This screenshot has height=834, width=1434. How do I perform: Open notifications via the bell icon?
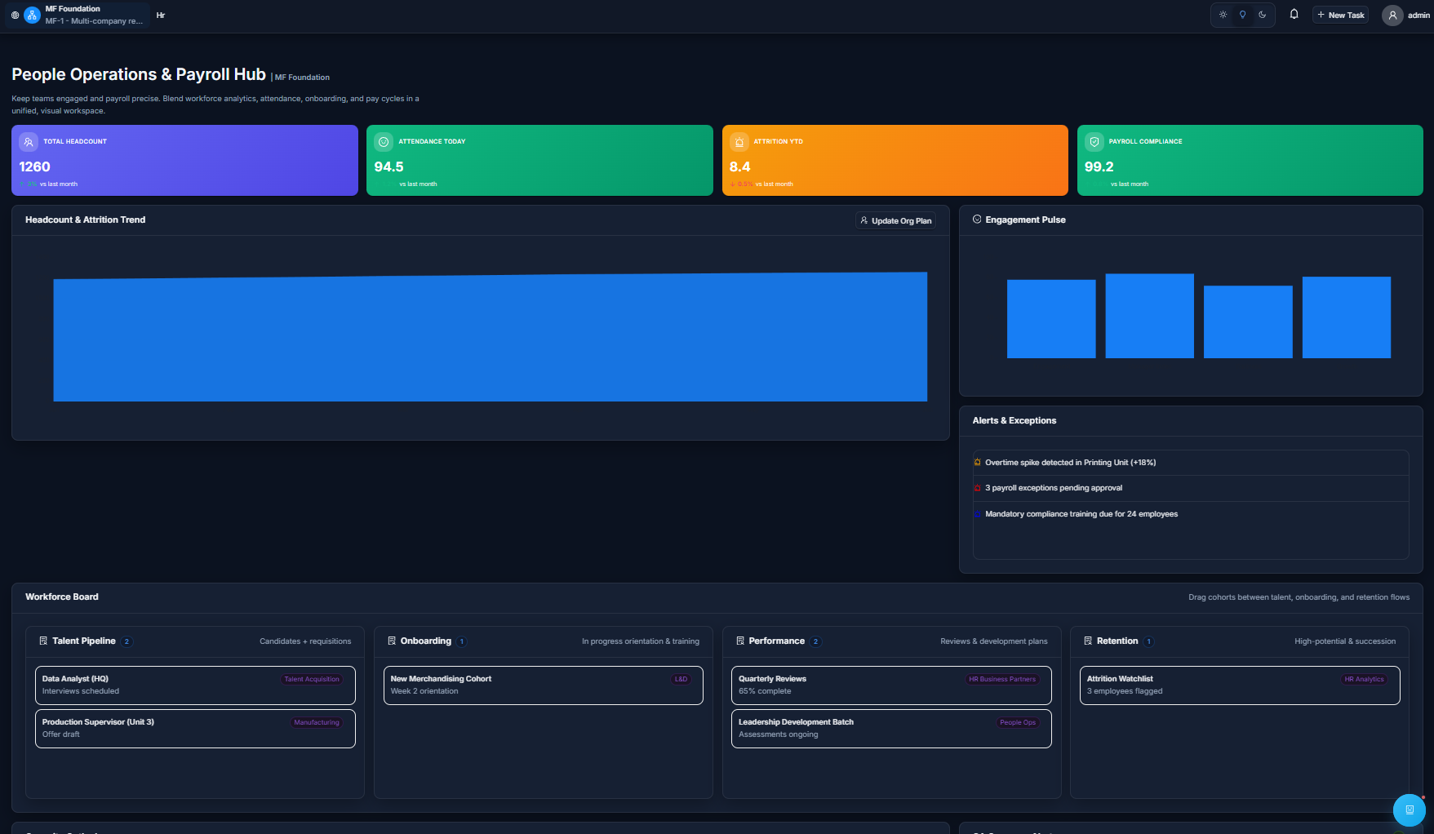pos(1294,14)
